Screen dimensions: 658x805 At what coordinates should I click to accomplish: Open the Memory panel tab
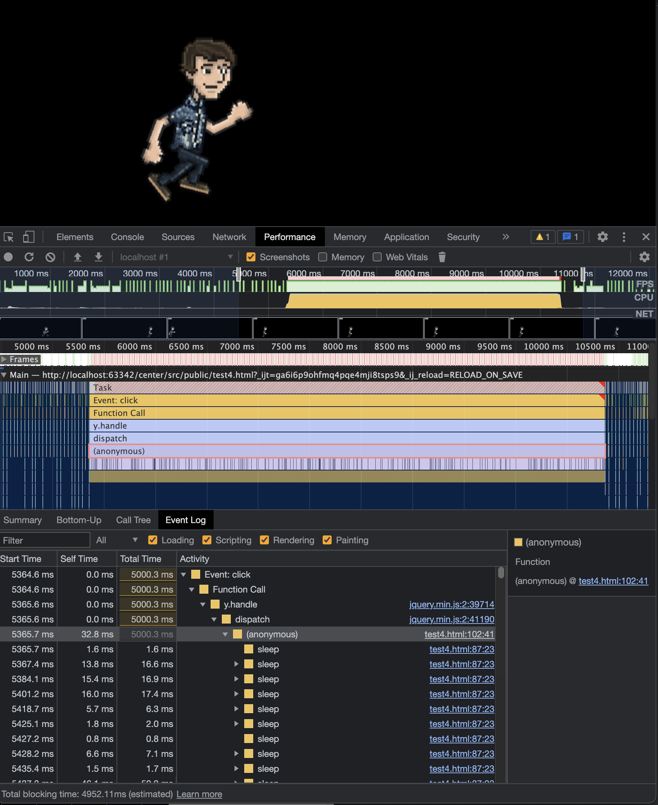coord(350,237)
